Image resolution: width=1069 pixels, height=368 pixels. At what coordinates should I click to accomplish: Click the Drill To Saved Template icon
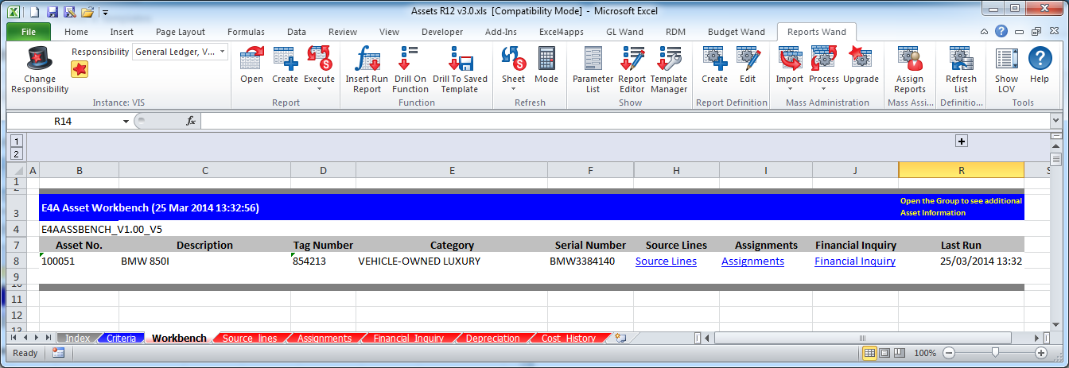click(x=460, y=59)
